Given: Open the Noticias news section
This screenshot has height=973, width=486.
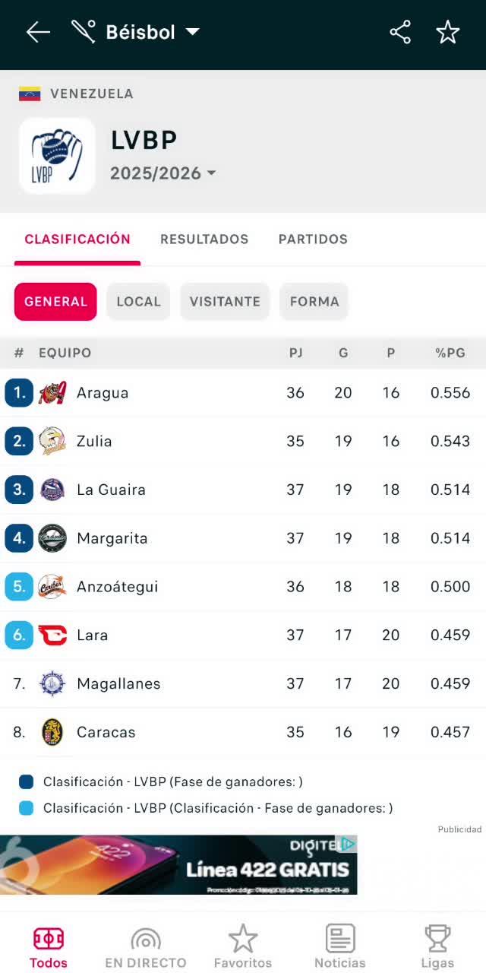Looking at the screenshot, I should pos(340,947).
